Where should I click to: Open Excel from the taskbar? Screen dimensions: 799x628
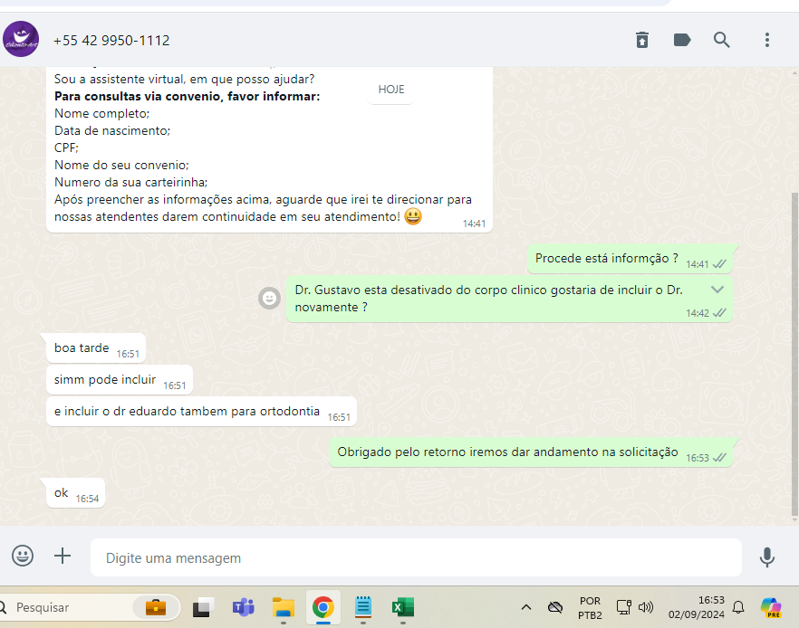(x=403, y=607)
